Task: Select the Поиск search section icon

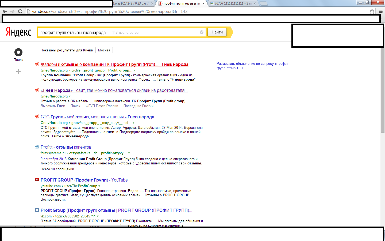Action: coord(18,52)
